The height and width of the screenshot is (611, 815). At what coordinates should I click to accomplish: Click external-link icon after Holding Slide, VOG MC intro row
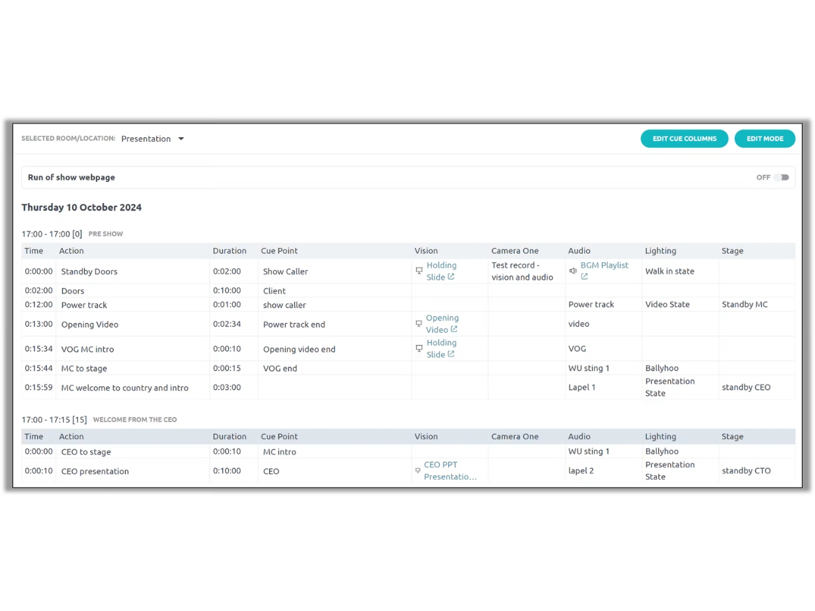click(451, 354)
